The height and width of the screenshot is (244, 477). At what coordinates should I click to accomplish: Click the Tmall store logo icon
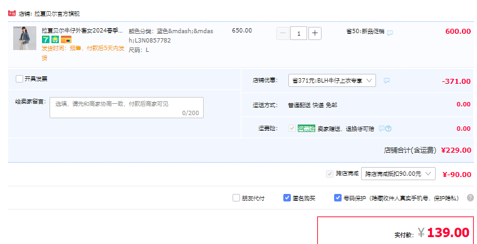point(12,13)
